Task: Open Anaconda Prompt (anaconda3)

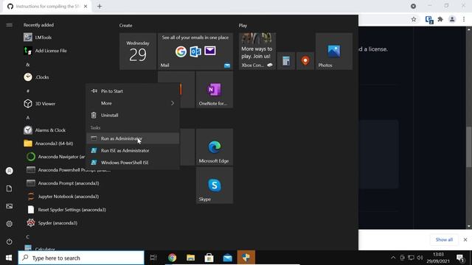Action: (68, 183)
